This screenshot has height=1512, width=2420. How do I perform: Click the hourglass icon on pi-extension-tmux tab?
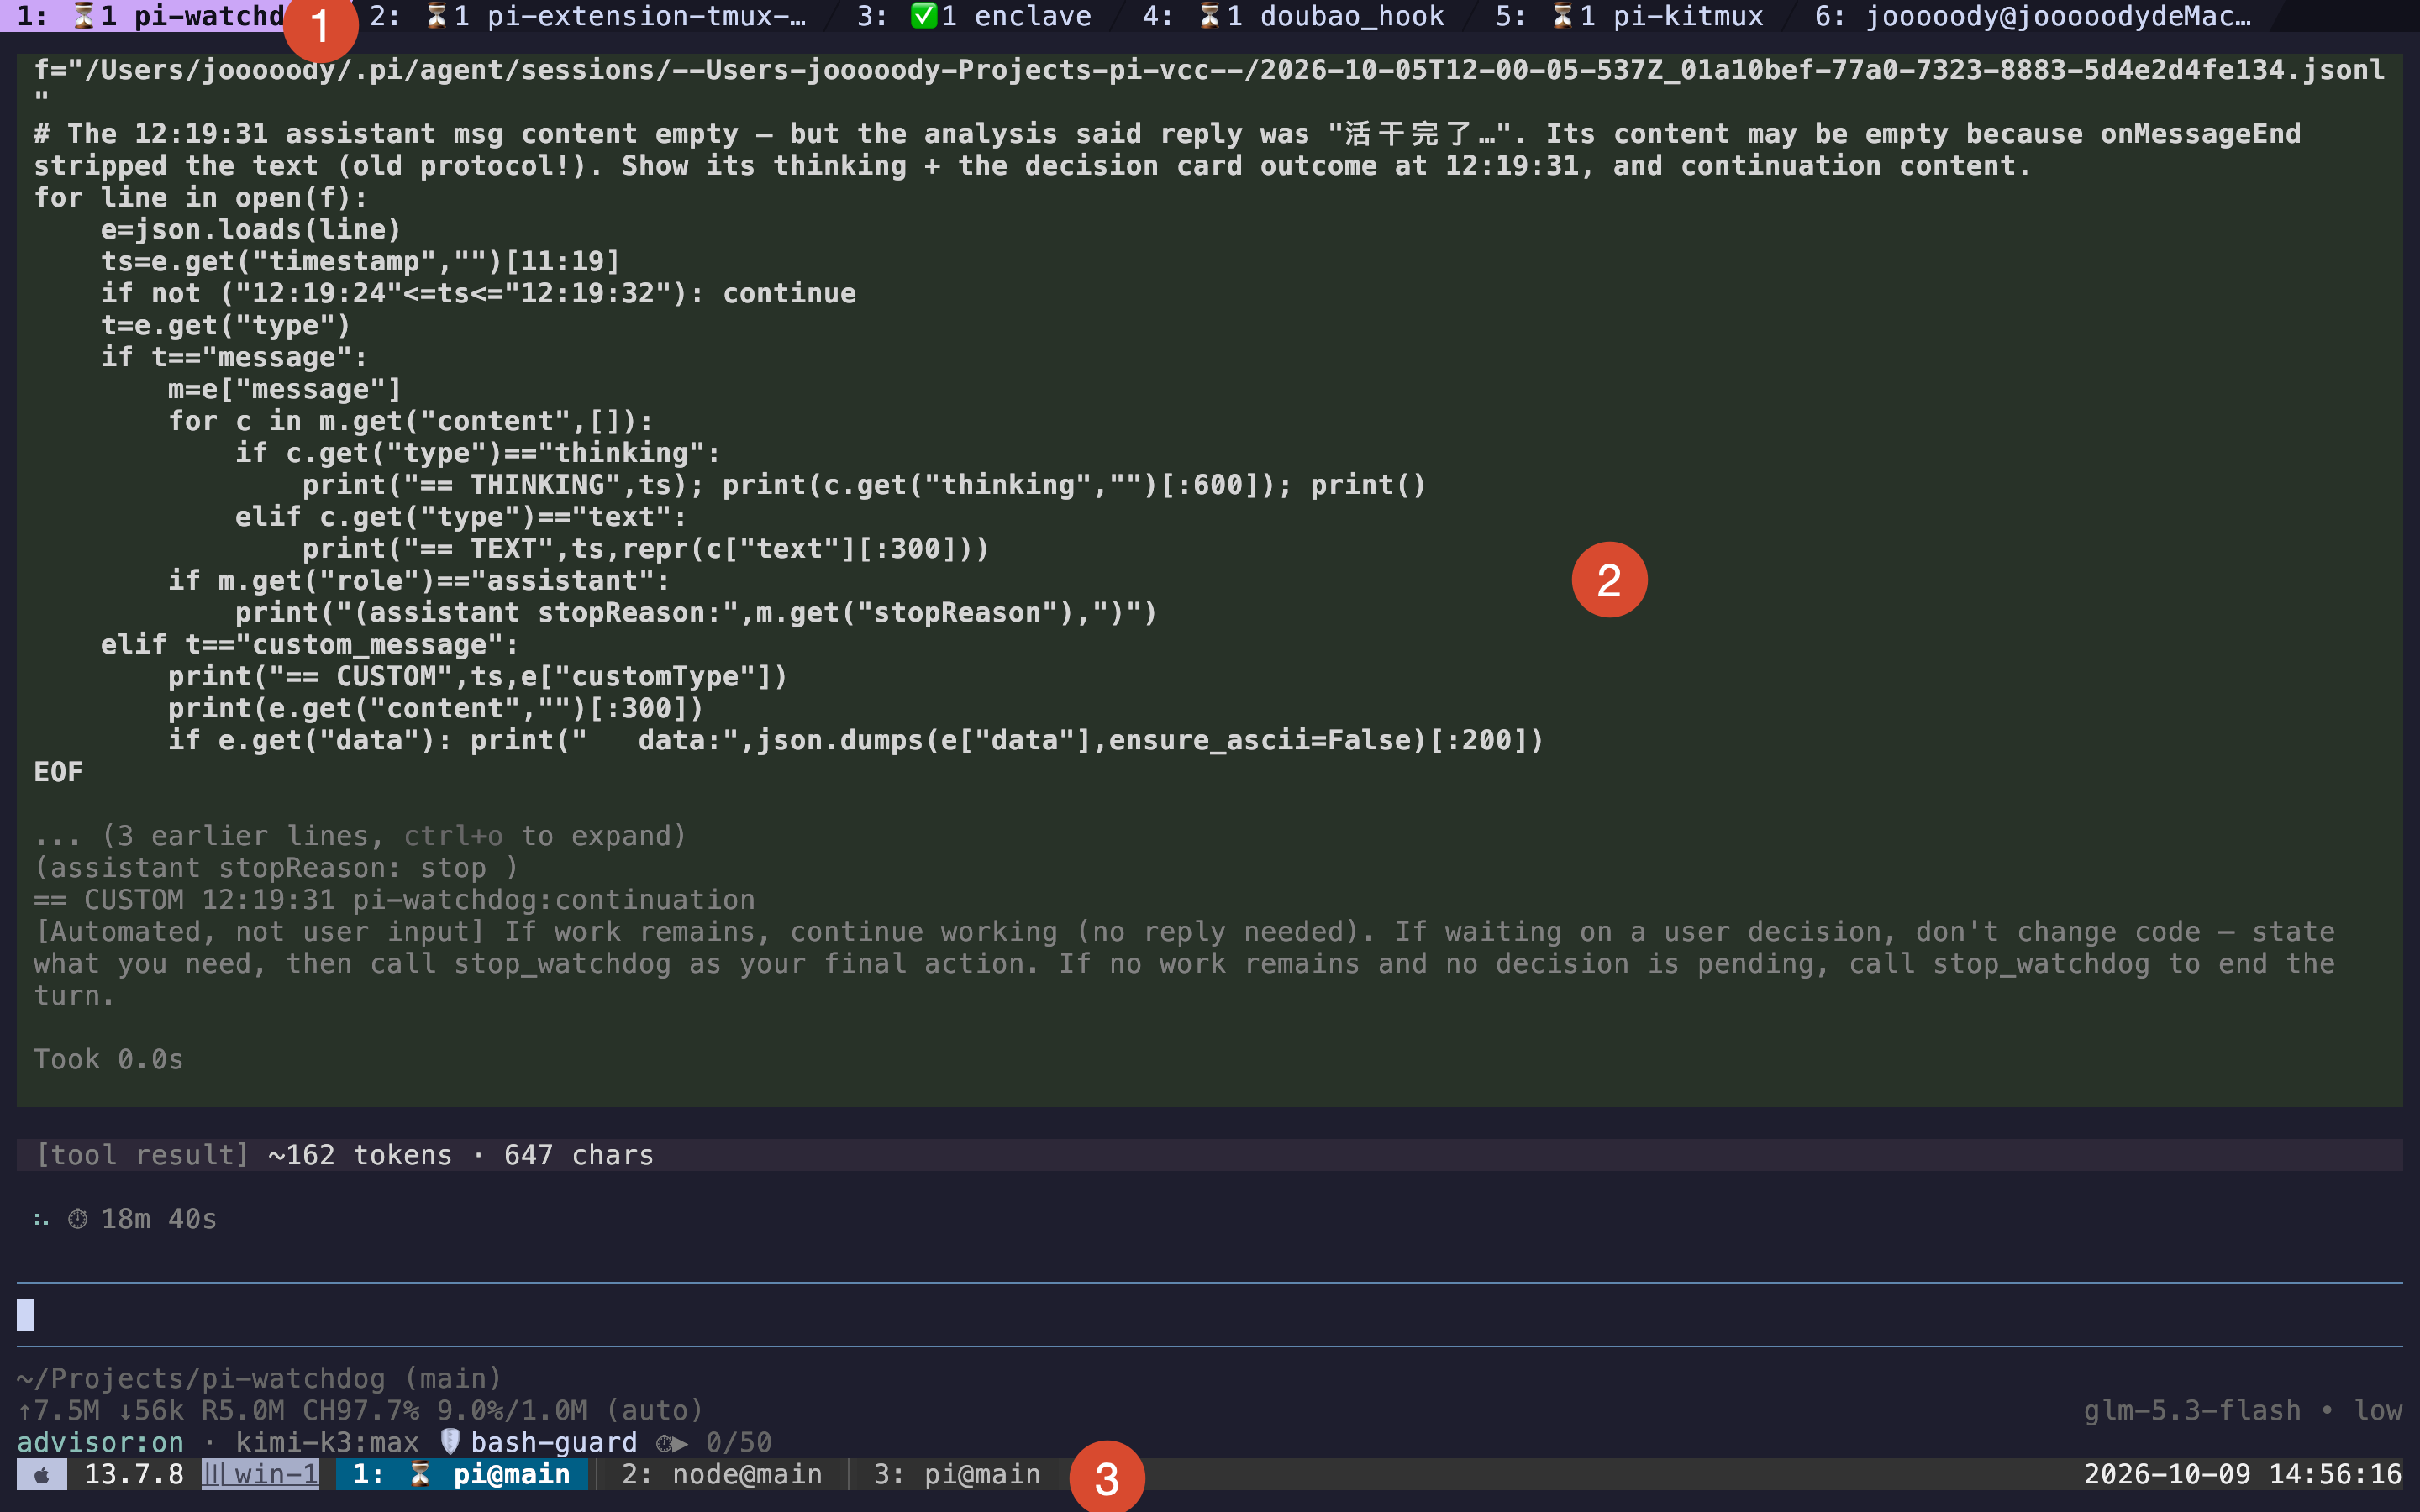(437, 16)
